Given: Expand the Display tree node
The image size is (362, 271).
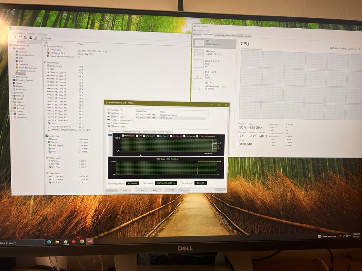Looking at the screenshot, I should tap(11, 86).
